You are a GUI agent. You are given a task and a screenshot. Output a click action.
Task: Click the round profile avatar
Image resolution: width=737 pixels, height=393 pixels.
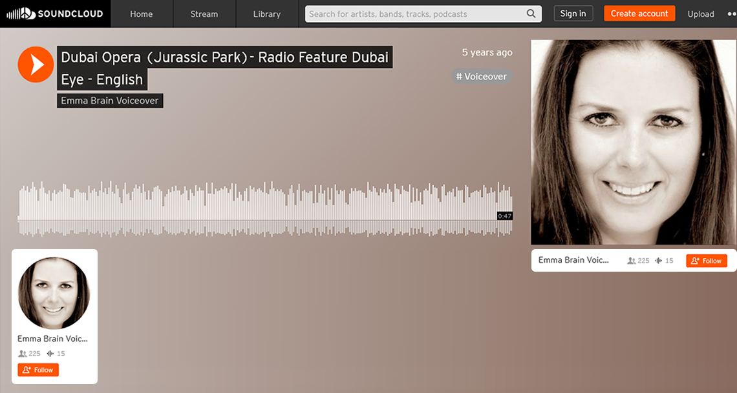click(54, 292)
